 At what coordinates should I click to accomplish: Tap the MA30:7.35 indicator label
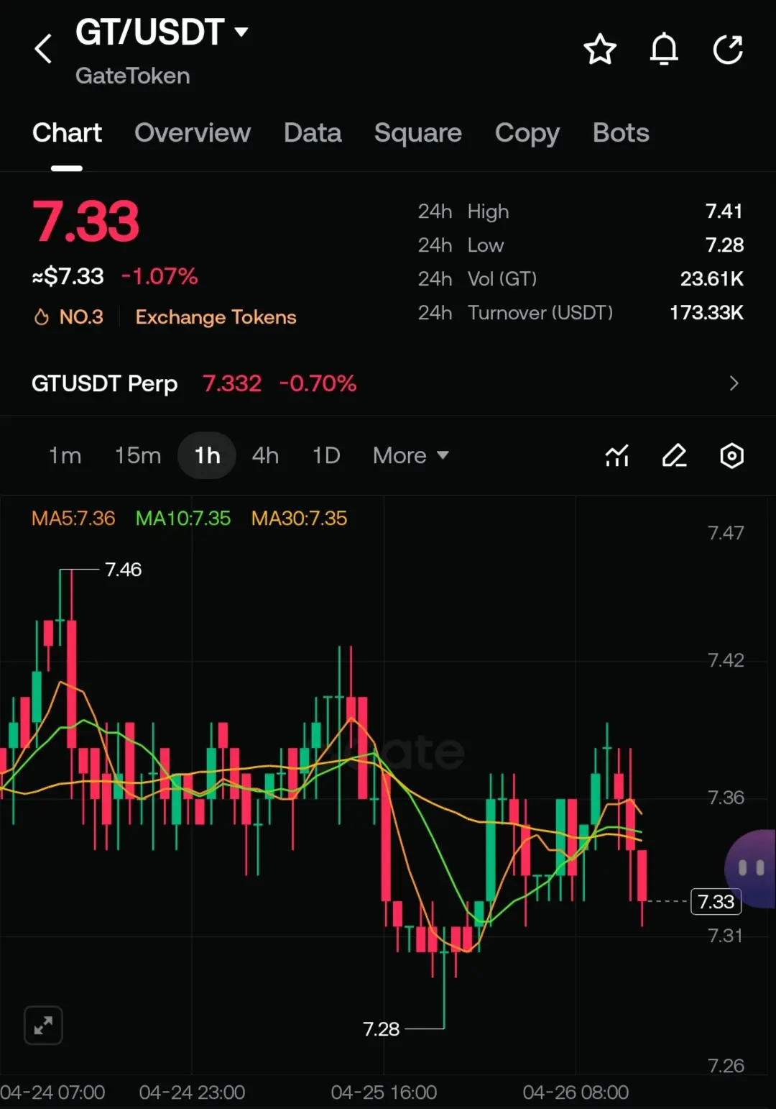click(x=299, y=518)
